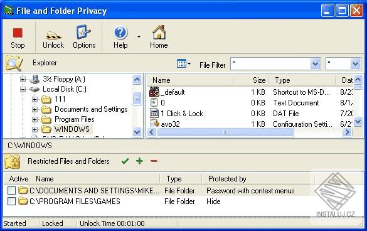
Task: Click the text document icon for 0
Action: (x=154, y=102)
